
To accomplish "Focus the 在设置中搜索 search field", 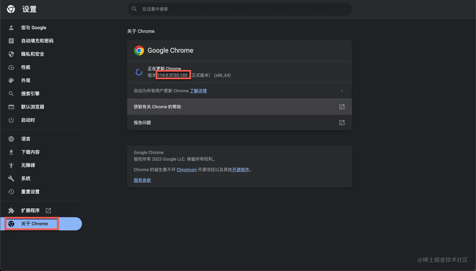I will click(239, 9).
